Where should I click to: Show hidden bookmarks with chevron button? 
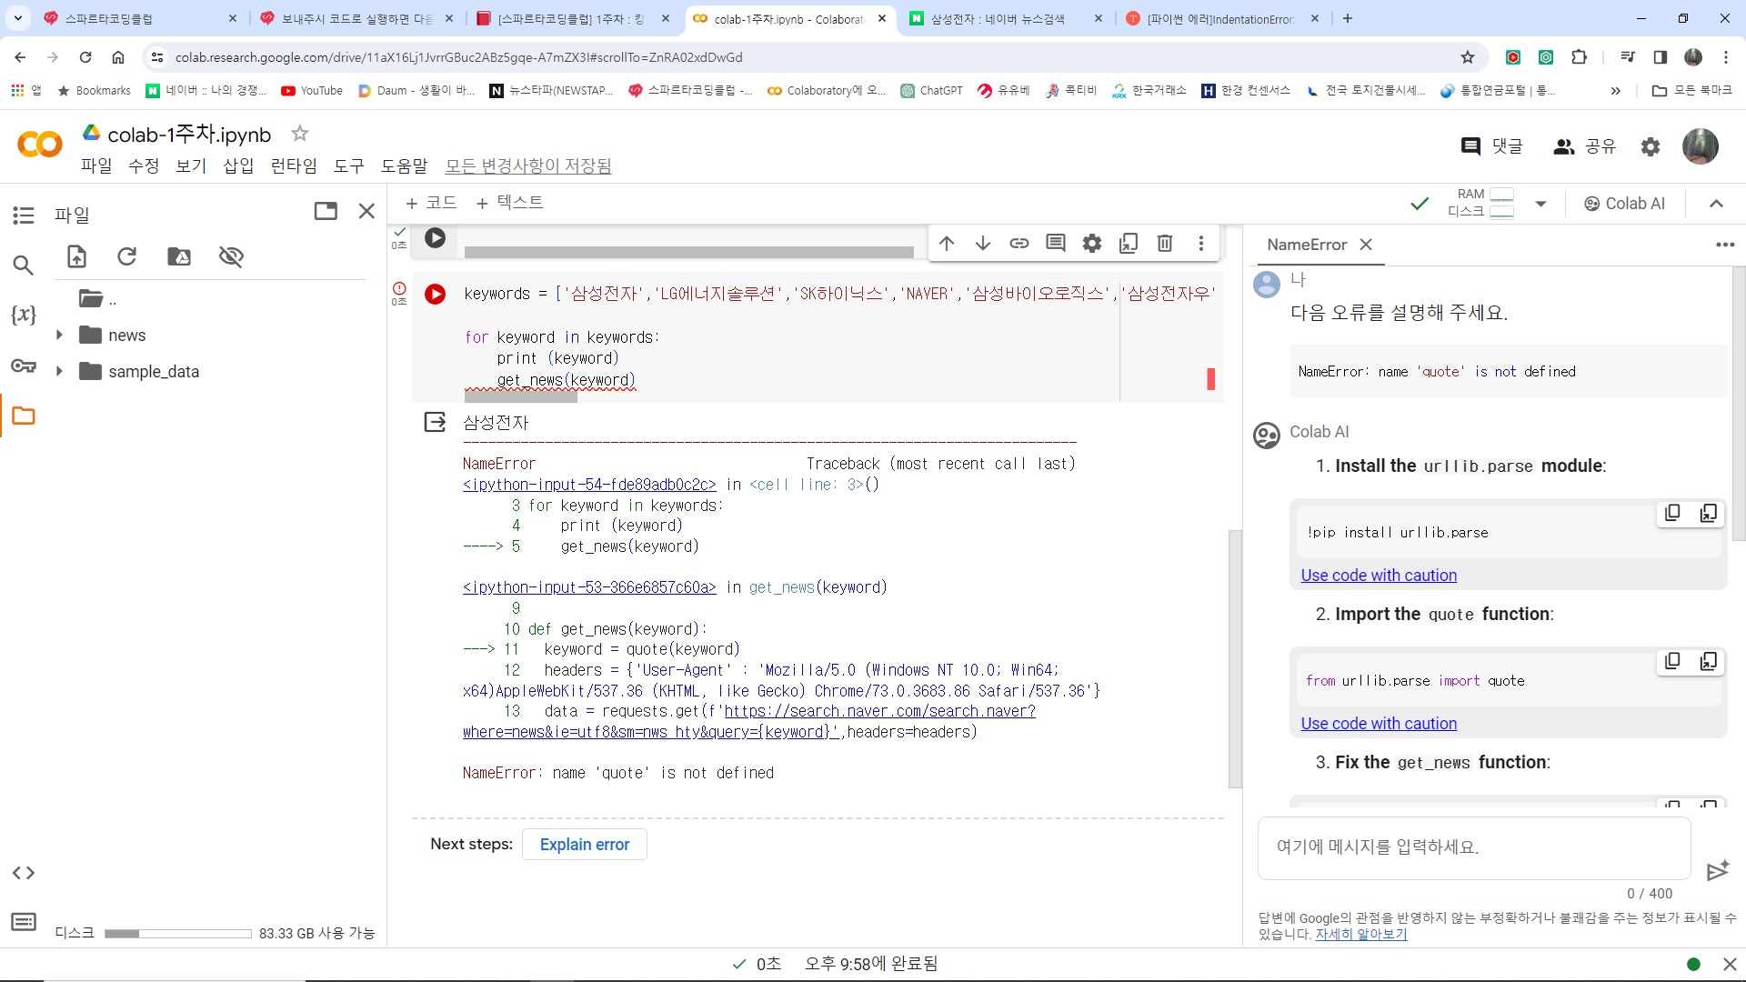(1615, 90)
